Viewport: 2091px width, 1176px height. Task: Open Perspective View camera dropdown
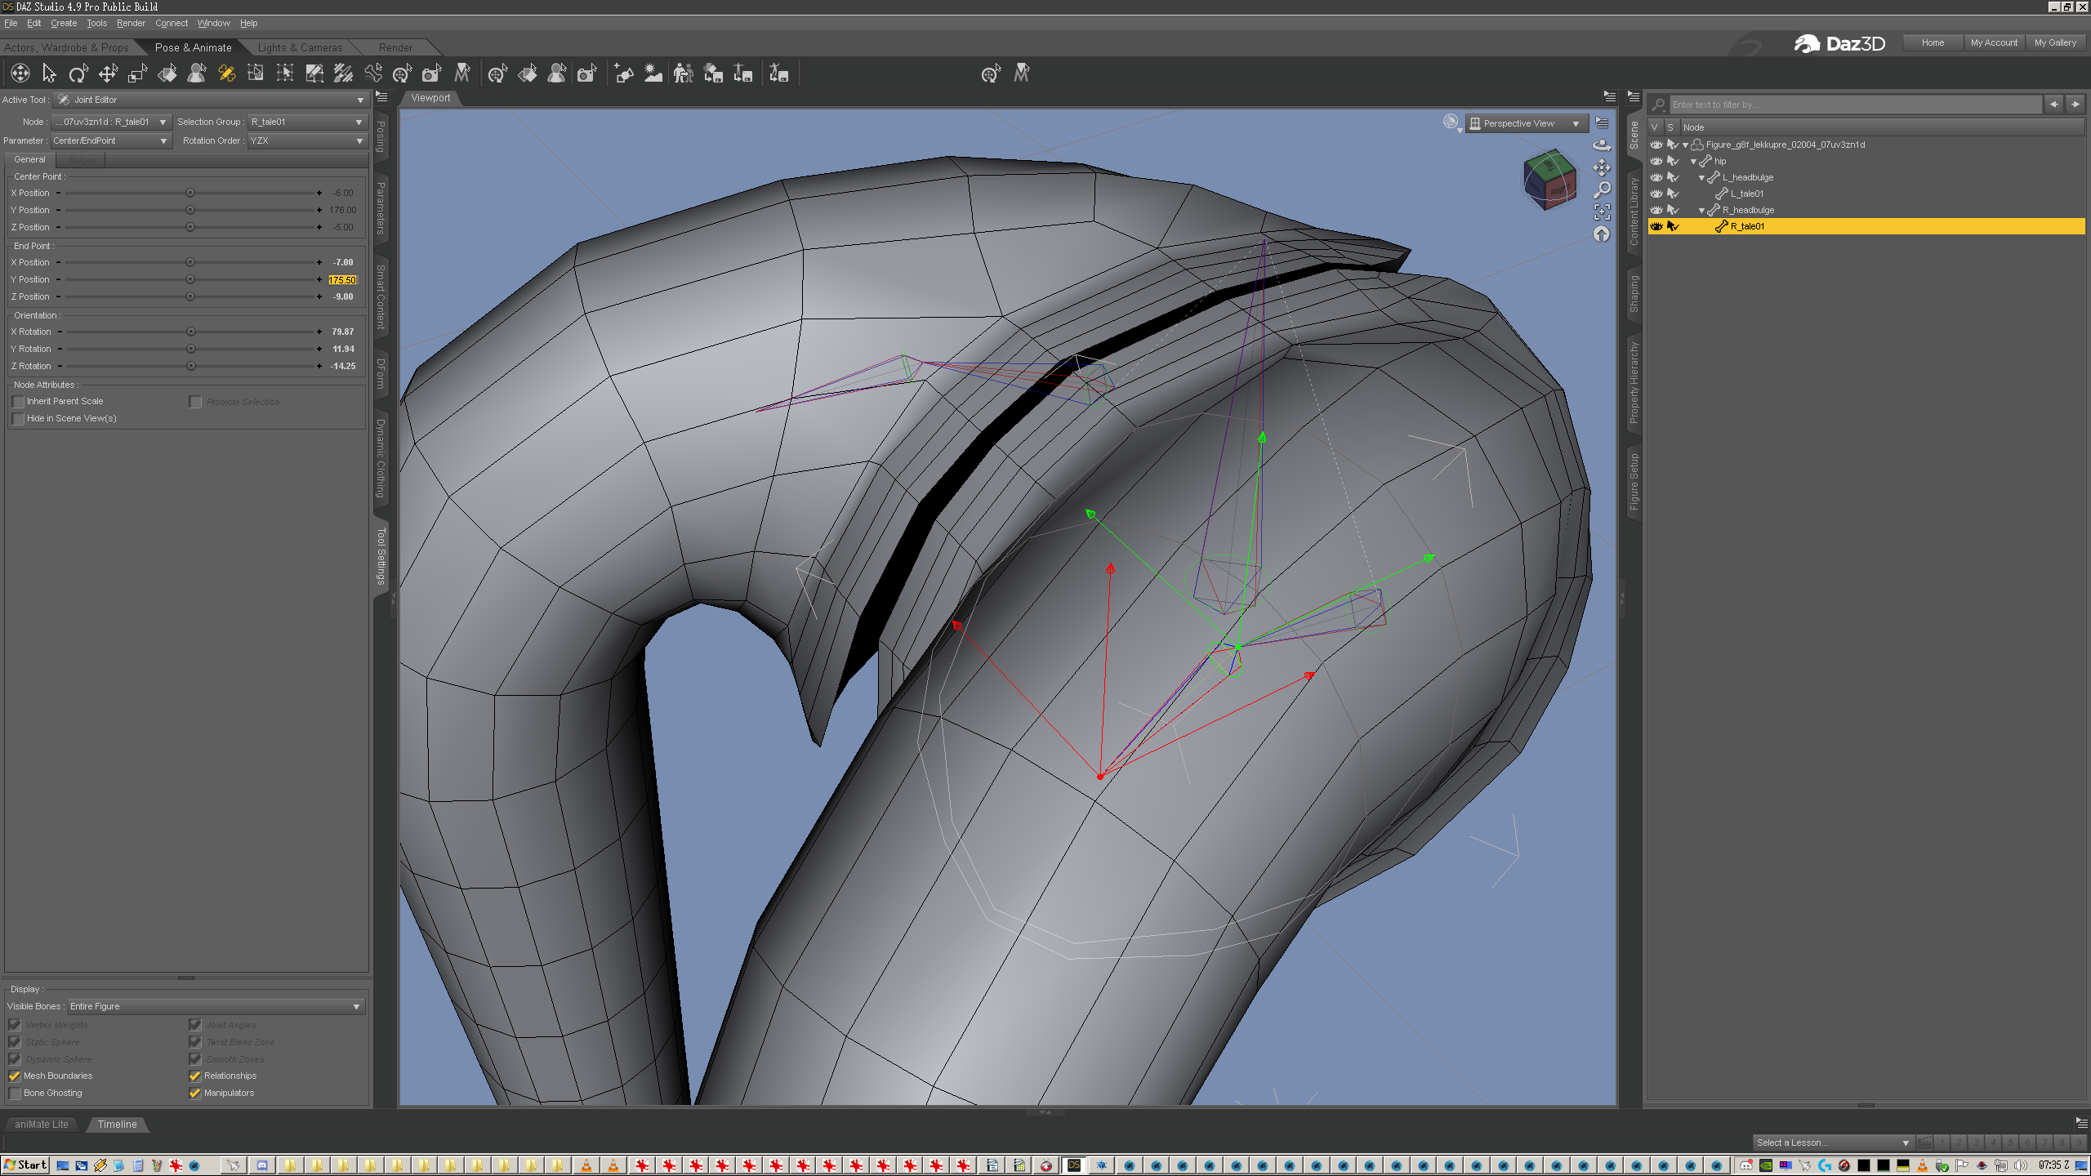[x=1525, y=124]
